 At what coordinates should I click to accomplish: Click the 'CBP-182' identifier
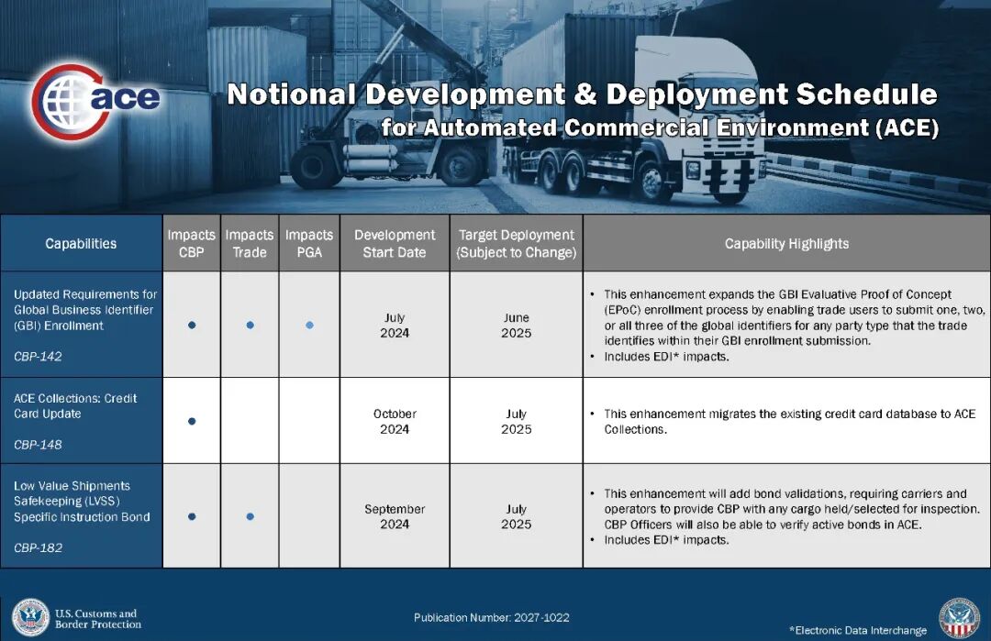[x=38, y=547]
